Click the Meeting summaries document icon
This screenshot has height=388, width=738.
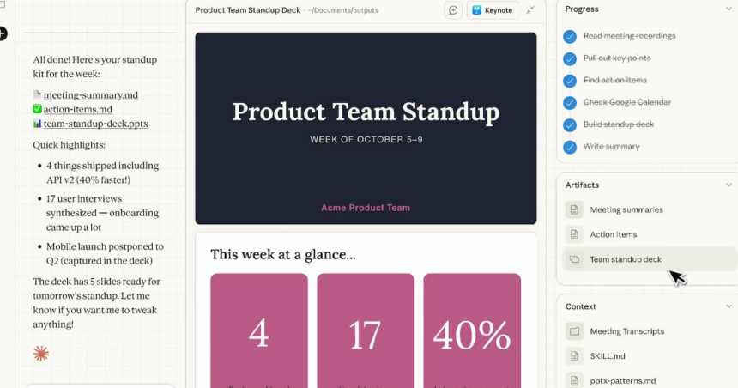(574, 209)
